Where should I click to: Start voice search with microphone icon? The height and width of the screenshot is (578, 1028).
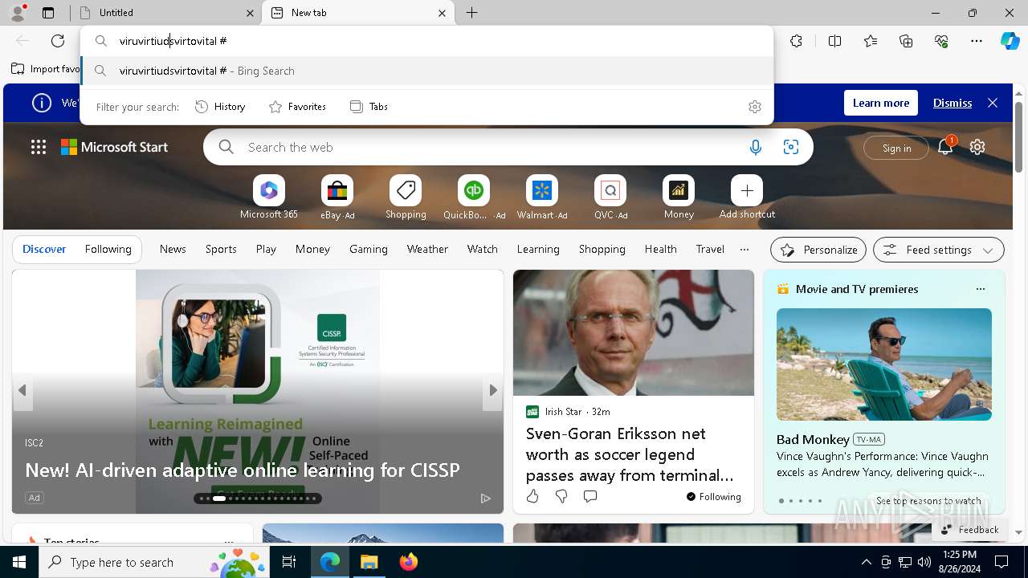tap(755, 147)
